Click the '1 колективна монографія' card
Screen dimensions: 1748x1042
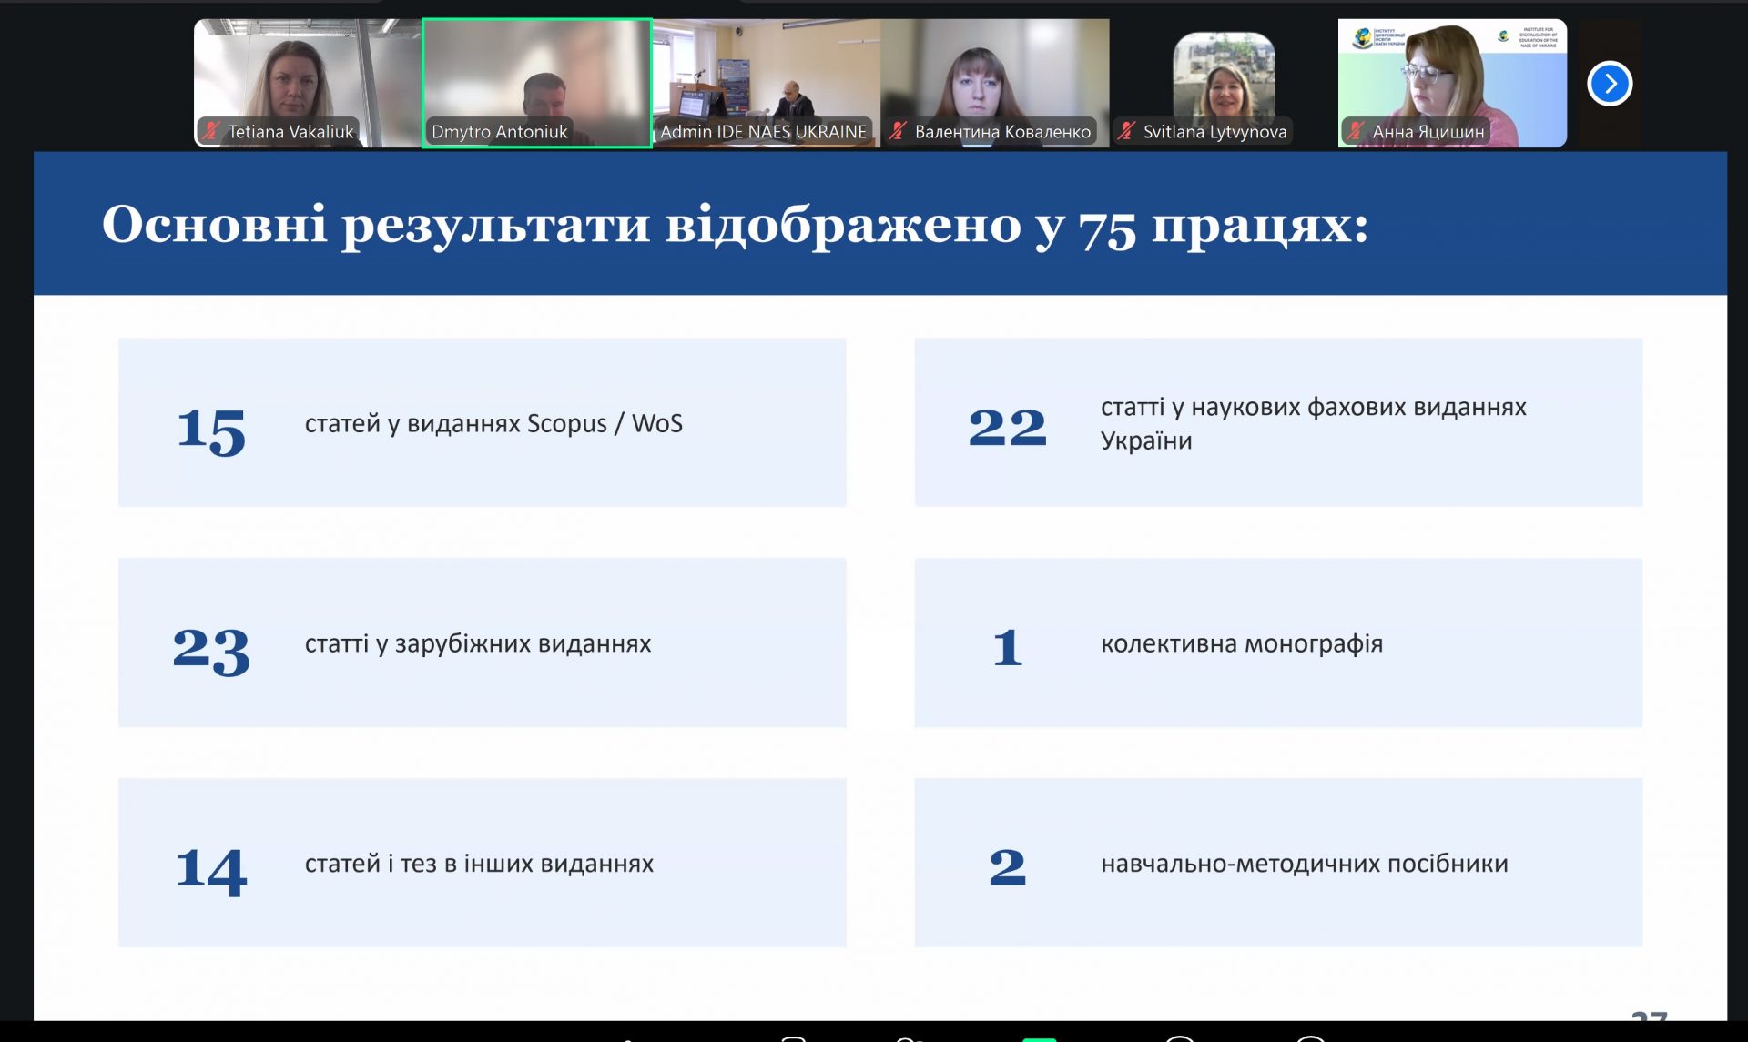click(1277, 643)
